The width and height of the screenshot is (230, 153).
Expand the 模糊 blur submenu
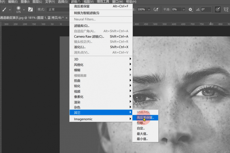pos(77,70)
